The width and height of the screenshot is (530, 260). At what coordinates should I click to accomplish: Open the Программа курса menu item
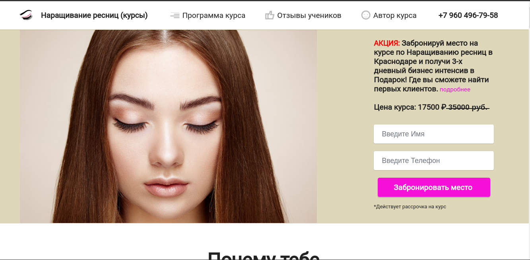[x=214, y=16]
